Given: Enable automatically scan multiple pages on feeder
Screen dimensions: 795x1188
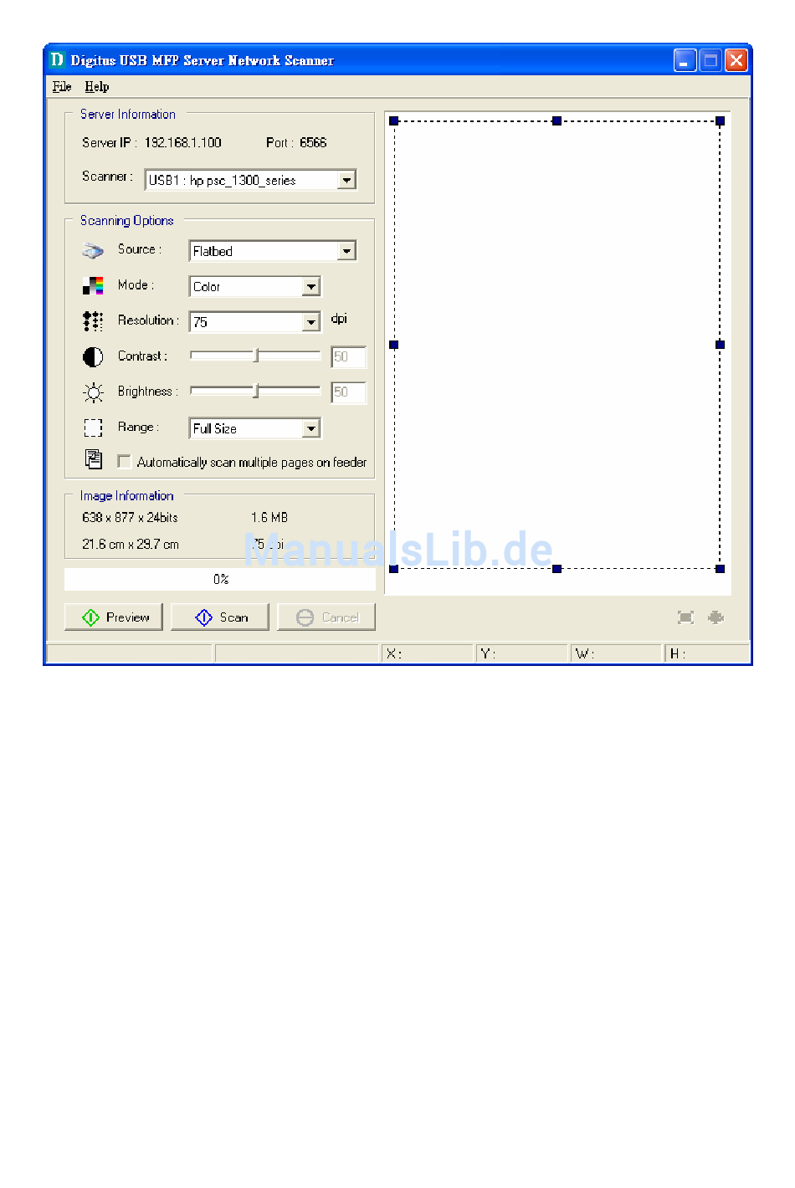Looking at the screenshot, I should (125, 462).
